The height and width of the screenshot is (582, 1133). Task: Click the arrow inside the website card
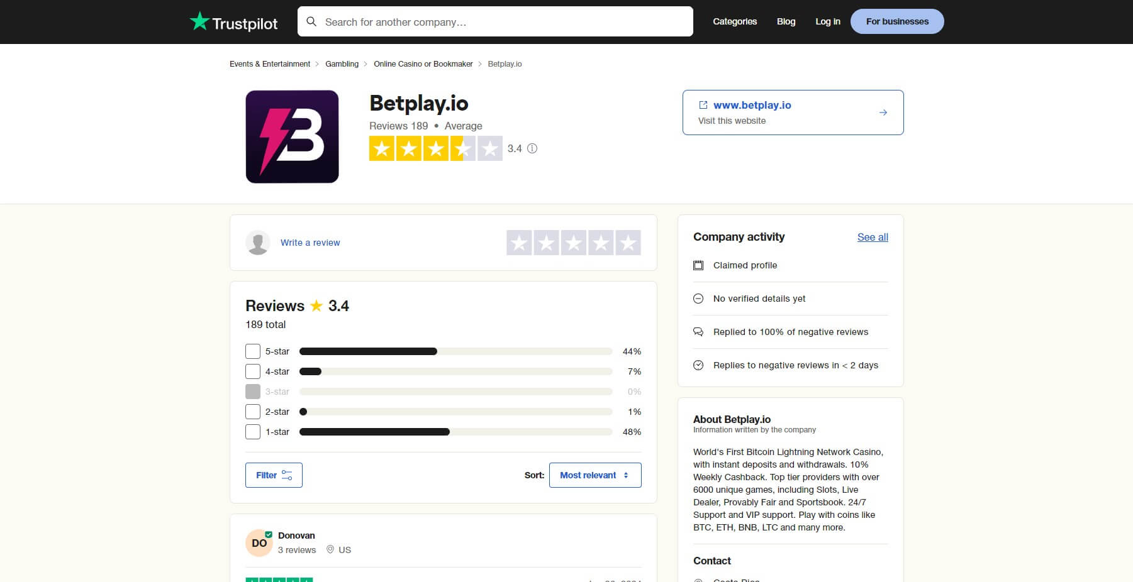[884, 112]
